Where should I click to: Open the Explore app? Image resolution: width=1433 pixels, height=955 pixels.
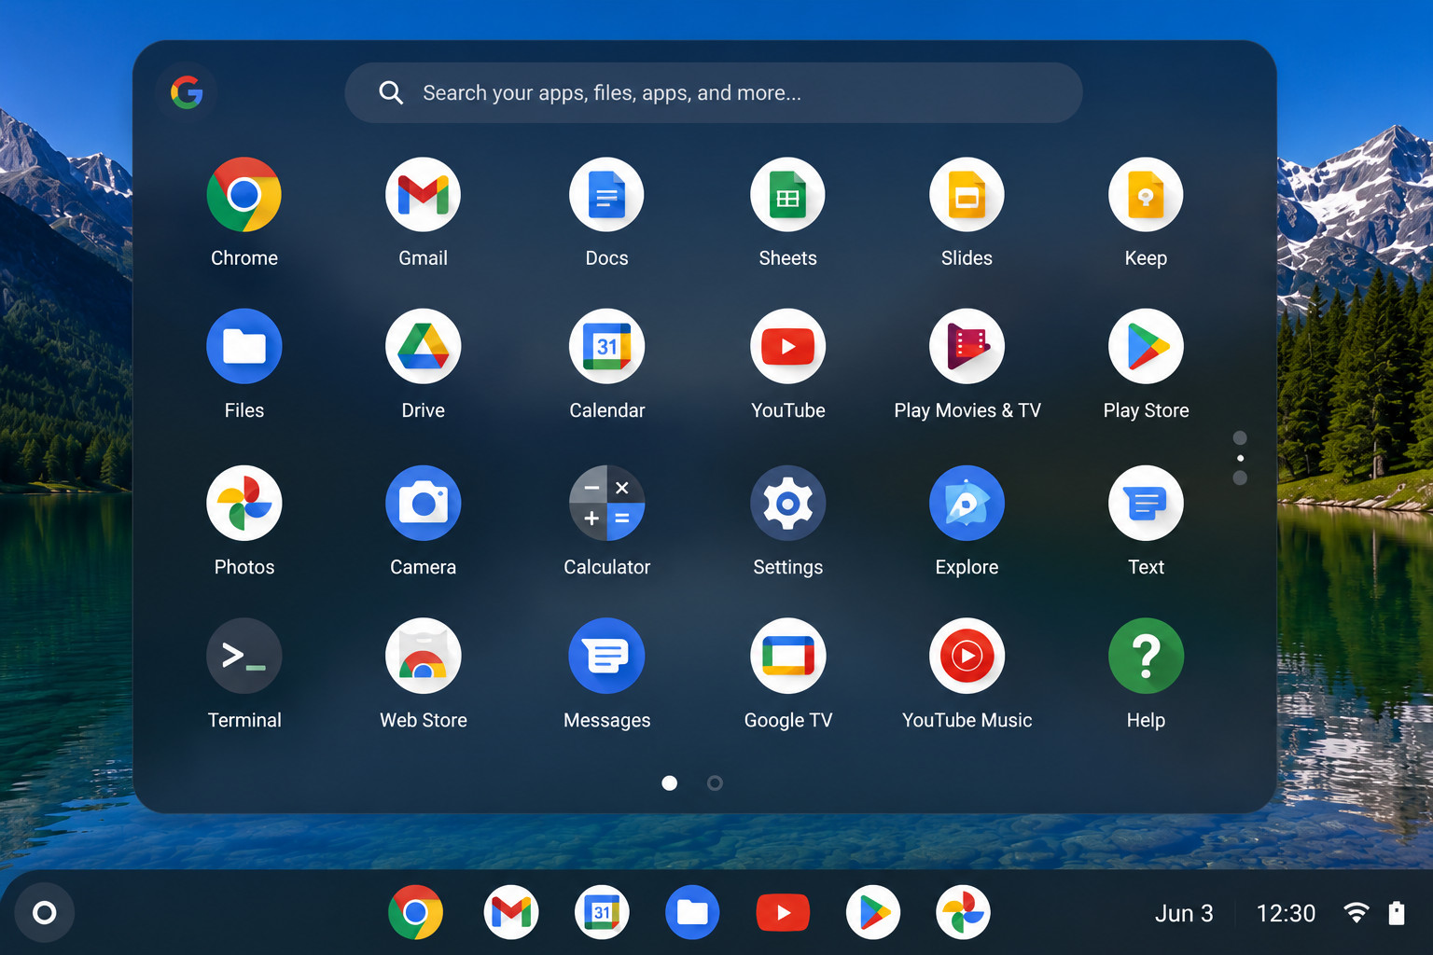point(967,503)
